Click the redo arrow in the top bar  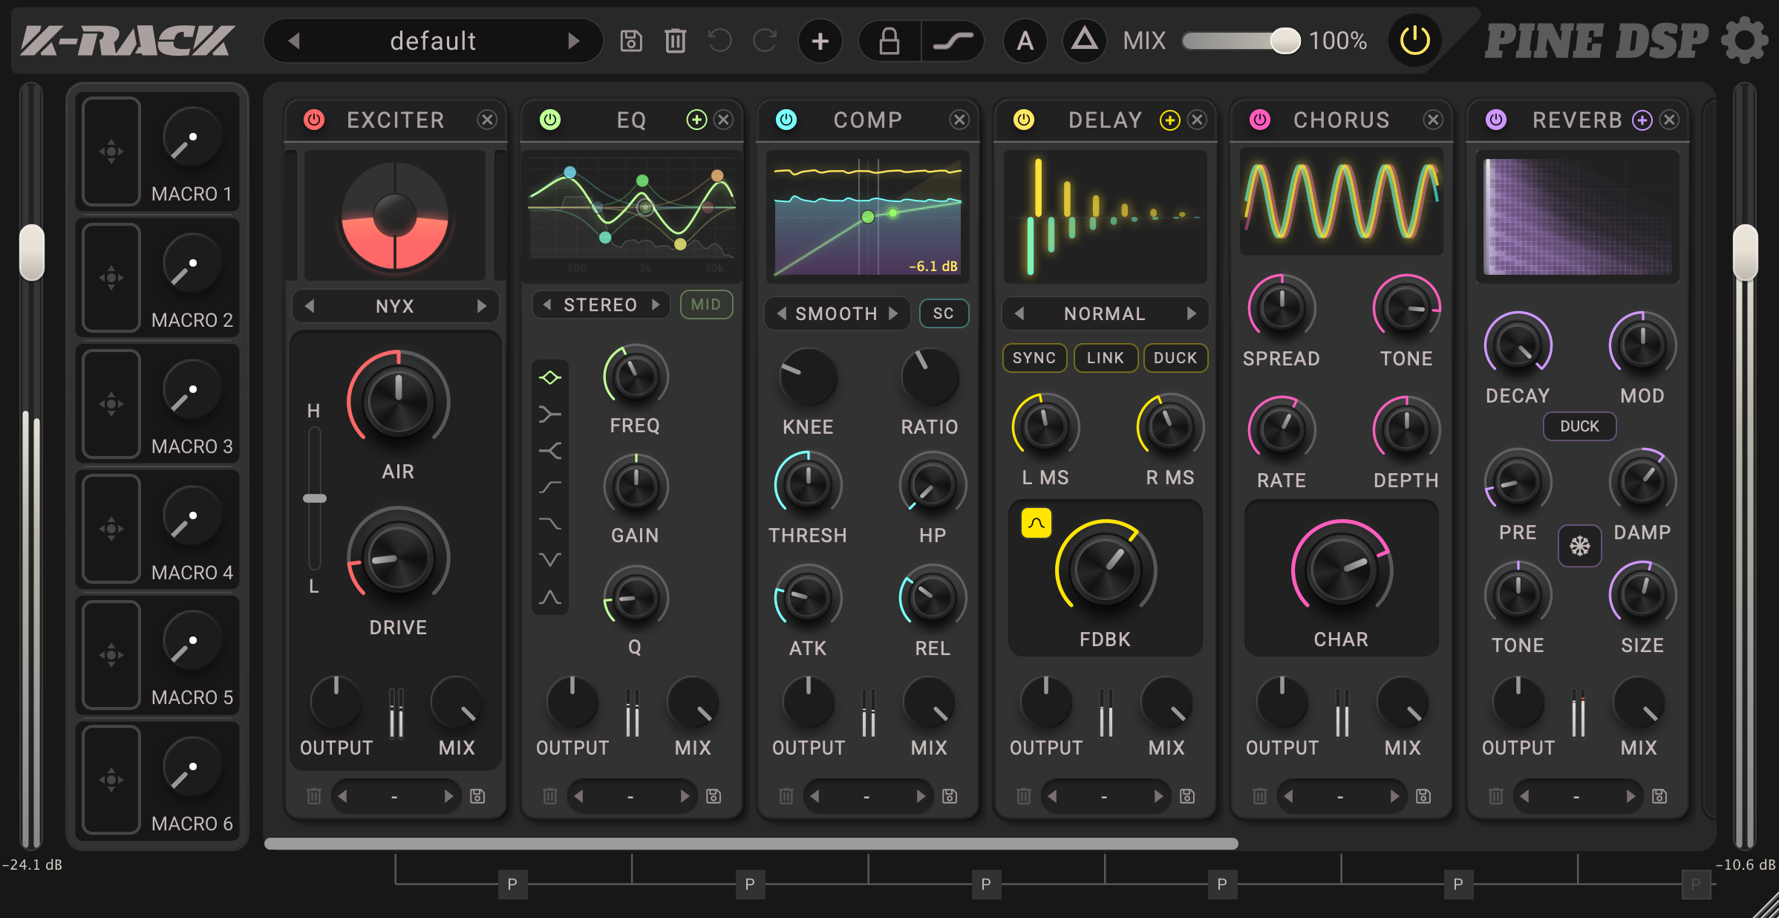[x=765, y=41]
